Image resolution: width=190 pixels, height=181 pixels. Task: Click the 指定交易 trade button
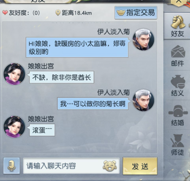pos(136,13)
